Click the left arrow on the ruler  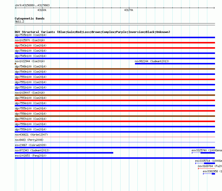tap(15, 8)
